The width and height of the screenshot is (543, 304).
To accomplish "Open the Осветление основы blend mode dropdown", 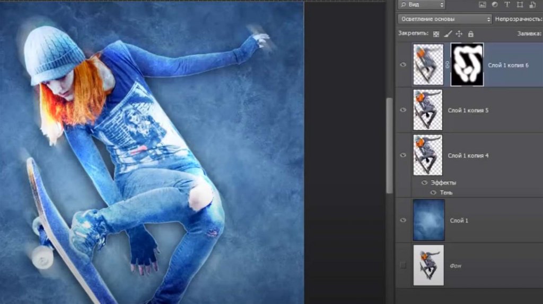I will [444, 19].
